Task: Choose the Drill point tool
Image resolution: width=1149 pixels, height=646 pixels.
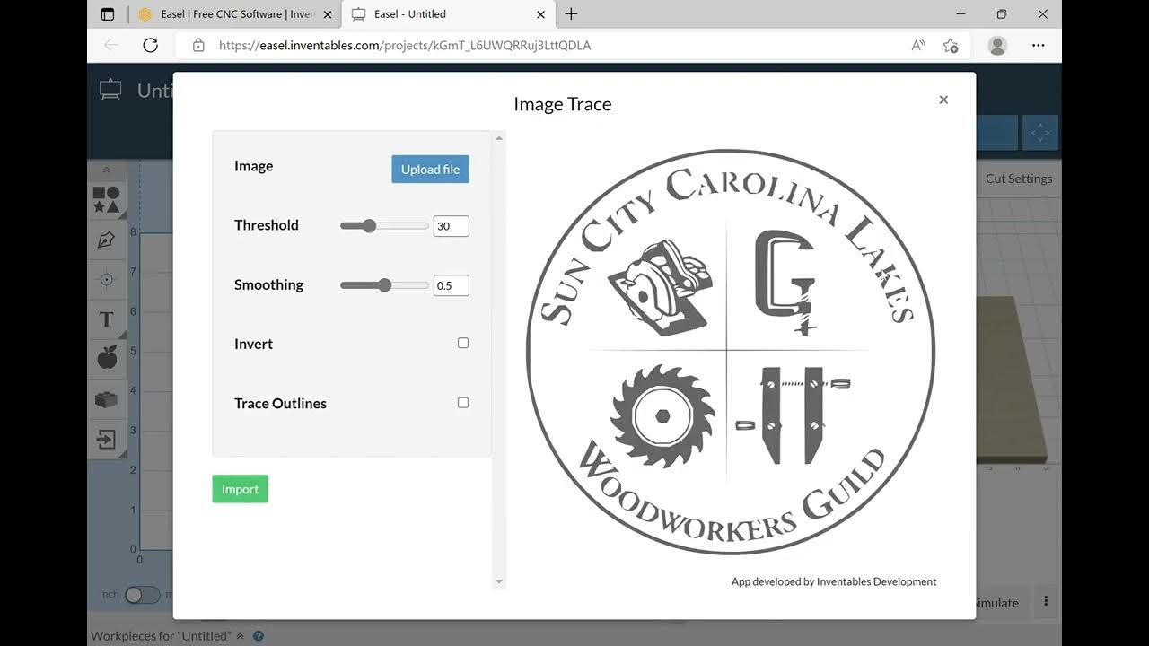Action: [107, 280]
